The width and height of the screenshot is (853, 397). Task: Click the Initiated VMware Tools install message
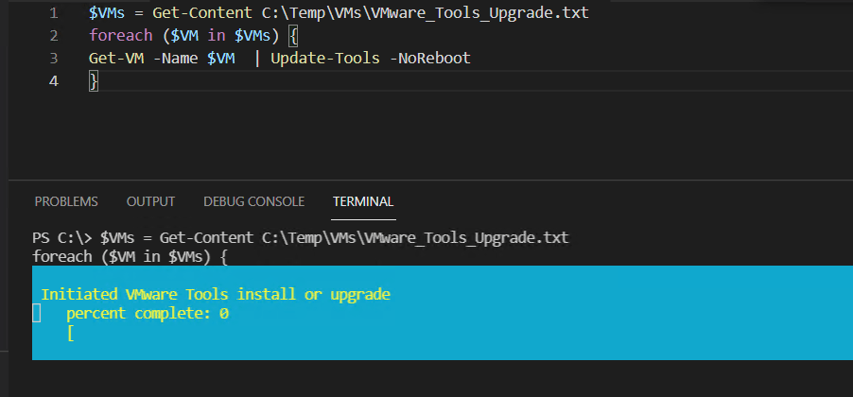[216, 295]
